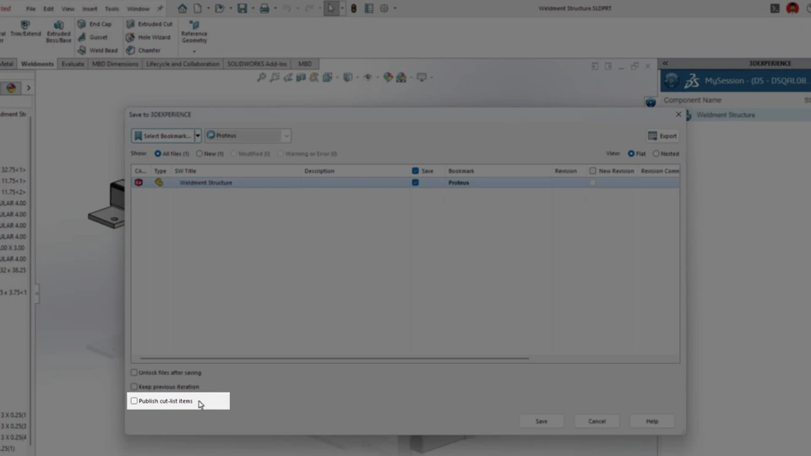Screen dimensions: 811x456
Task: Open the Options gear icon
Action: click(x=384, y=8)
